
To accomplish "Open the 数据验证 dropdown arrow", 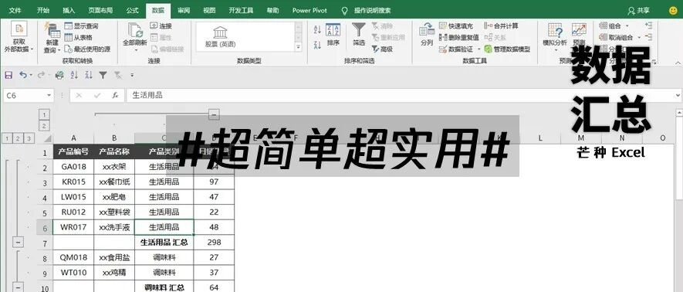I will pyautogui.click(x=478, y=49).
